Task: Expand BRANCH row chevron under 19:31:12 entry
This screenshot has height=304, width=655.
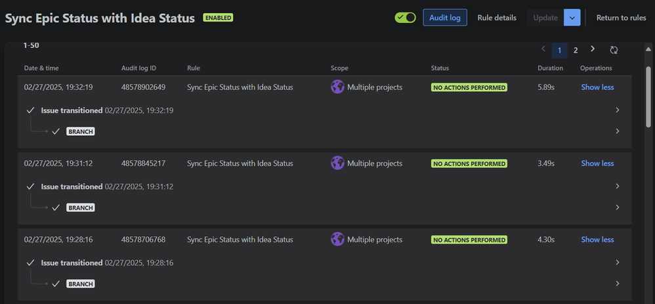Action: pos(618,207)
